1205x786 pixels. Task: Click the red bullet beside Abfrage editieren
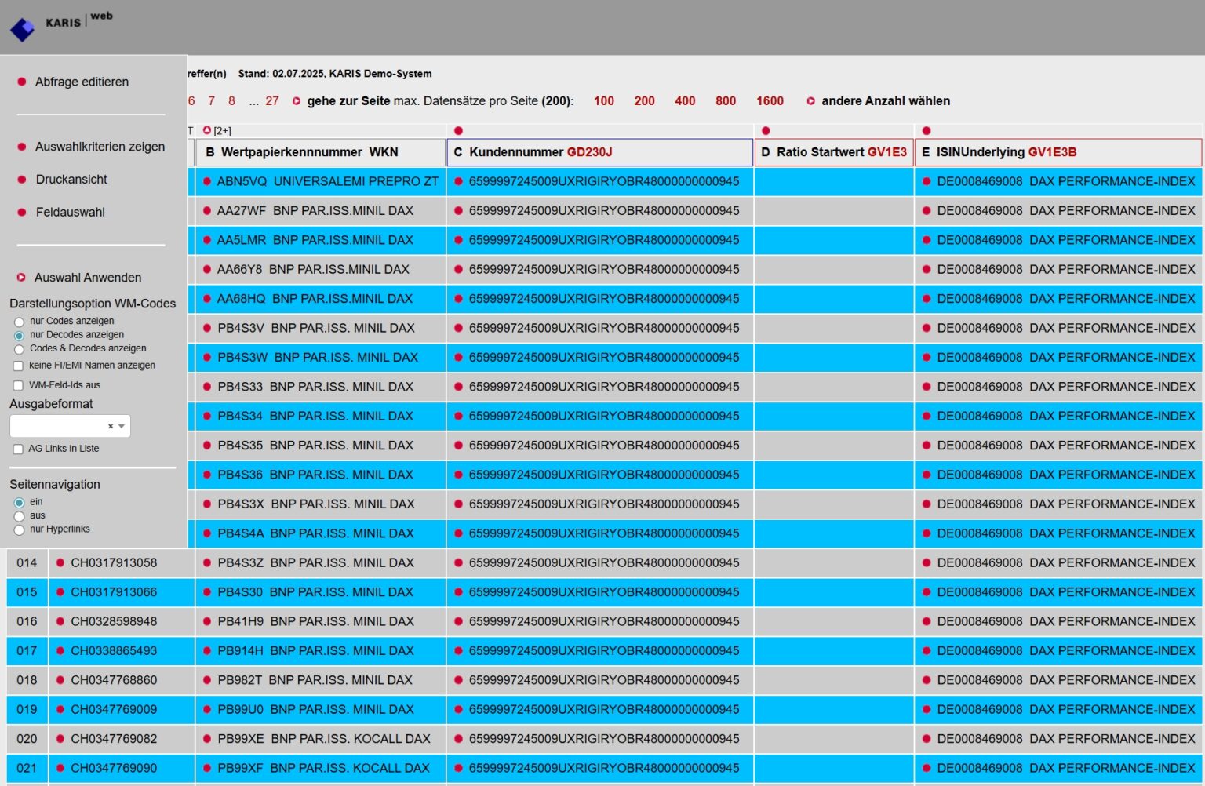(22, 82)
